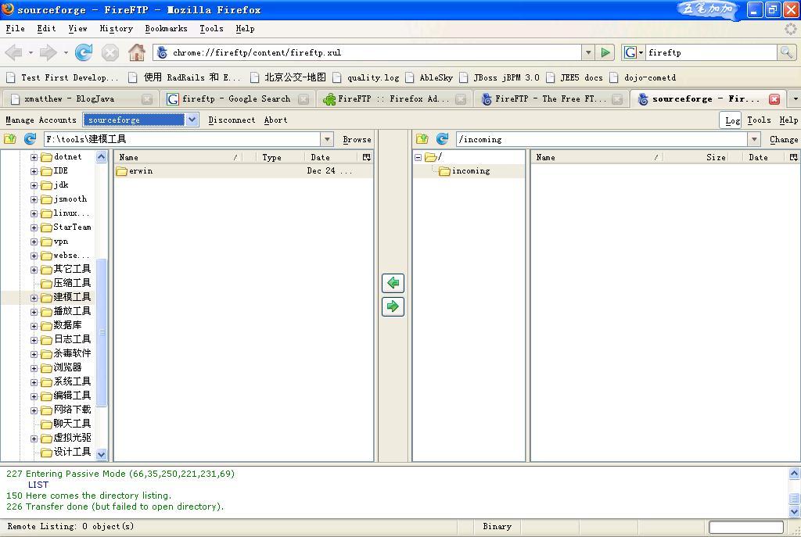
Task: Open local path history dropdown
Action: pyautogui.click(x=327, y=139)
